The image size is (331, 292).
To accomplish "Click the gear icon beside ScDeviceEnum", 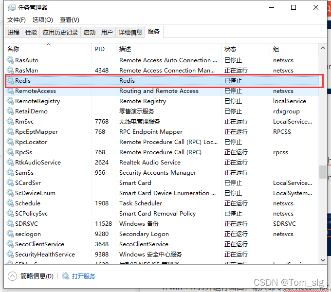I will [x=10, y=193].
